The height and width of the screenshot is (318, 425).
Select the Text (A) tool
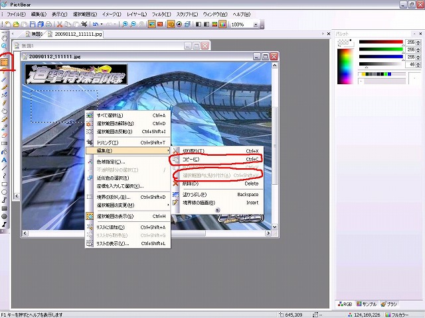[4, 160]
